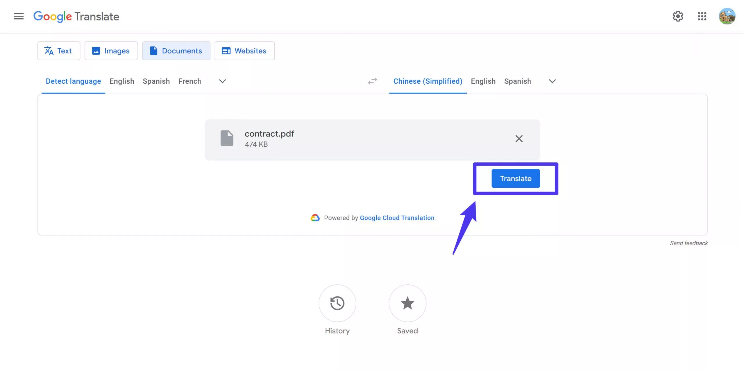Click the Documents tab
The height and width of the screenshot is (371, 744).
tap(176, 51)
